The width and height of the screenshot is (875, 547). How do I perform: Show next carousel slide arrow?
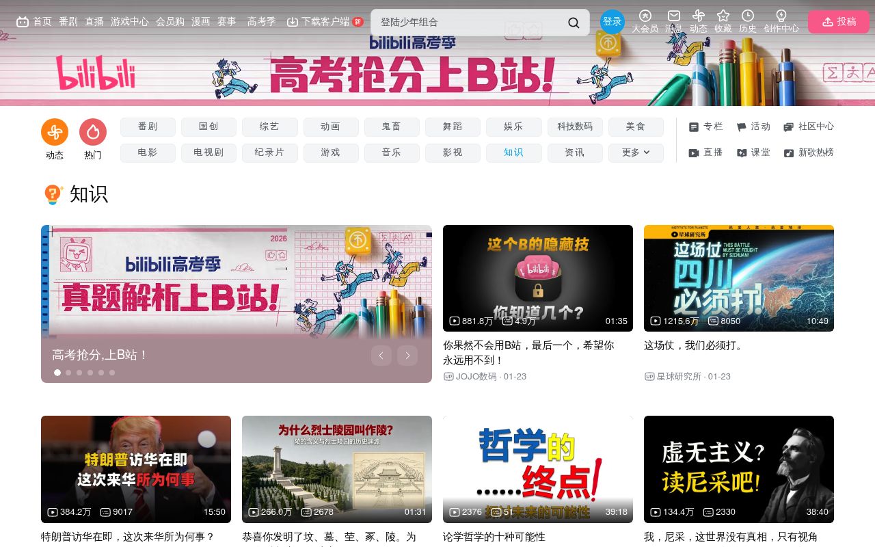click(407, 356)
